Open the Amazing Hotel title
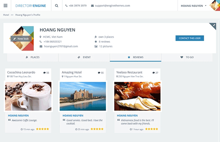 (72, 73)
